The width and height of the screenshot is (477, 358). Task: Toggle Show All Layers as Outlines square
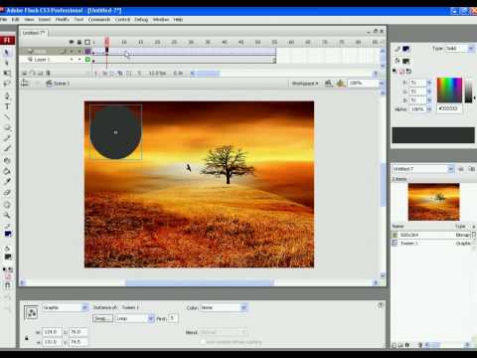tap(87, 42)
